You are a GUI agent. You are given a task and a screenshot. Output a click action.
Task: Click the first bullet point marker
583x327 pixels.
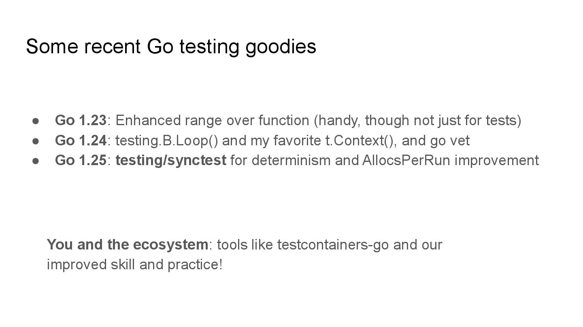tap(36, 121)
